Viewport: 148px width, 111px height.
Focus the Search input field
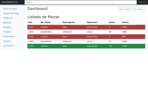pos(81,2)
